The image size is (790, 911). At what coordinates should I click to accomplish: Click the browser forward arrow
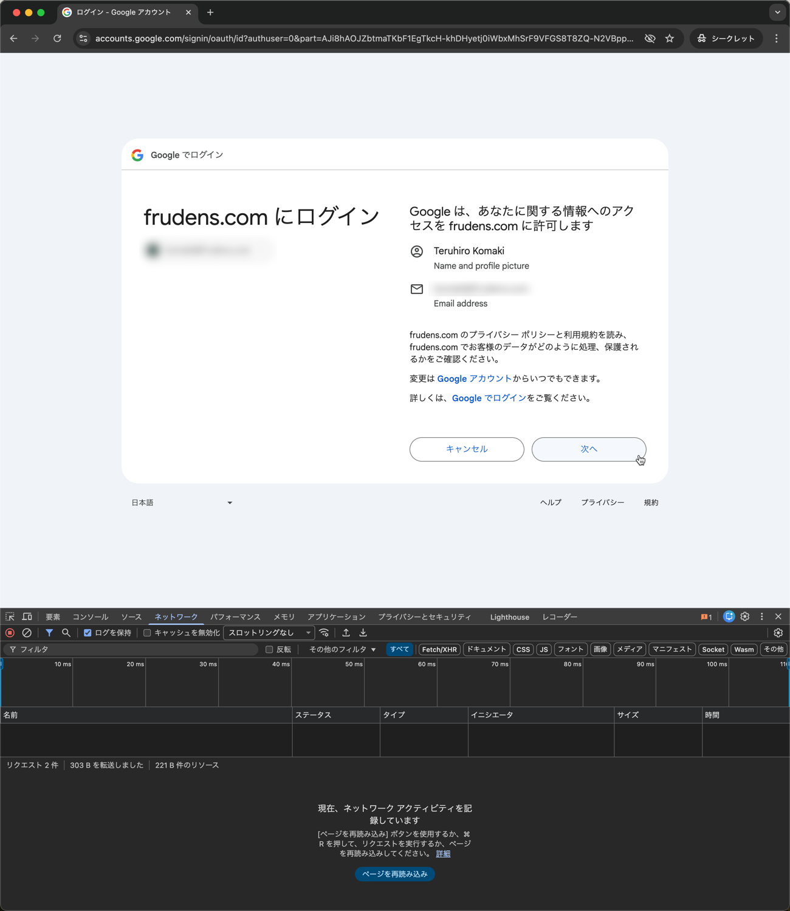pyautogui.click(x=35, y=38)
